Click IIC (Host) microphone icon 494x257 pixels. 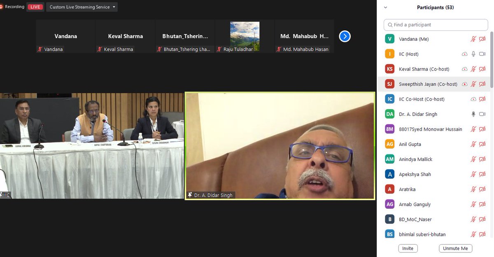click(473, 54)
